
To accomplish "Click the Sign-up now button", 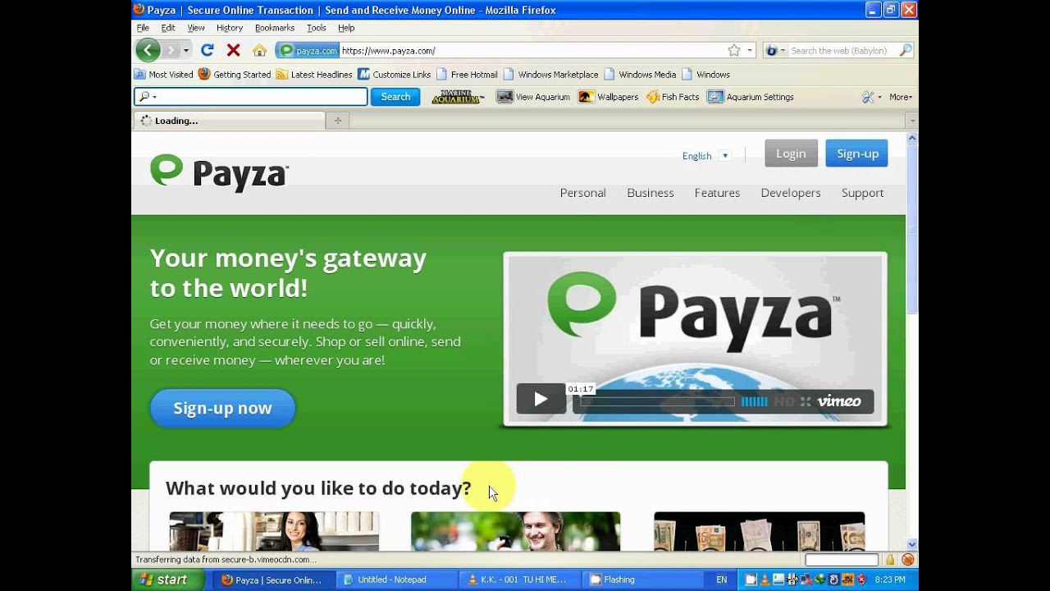I will click(x=222, y=408).
